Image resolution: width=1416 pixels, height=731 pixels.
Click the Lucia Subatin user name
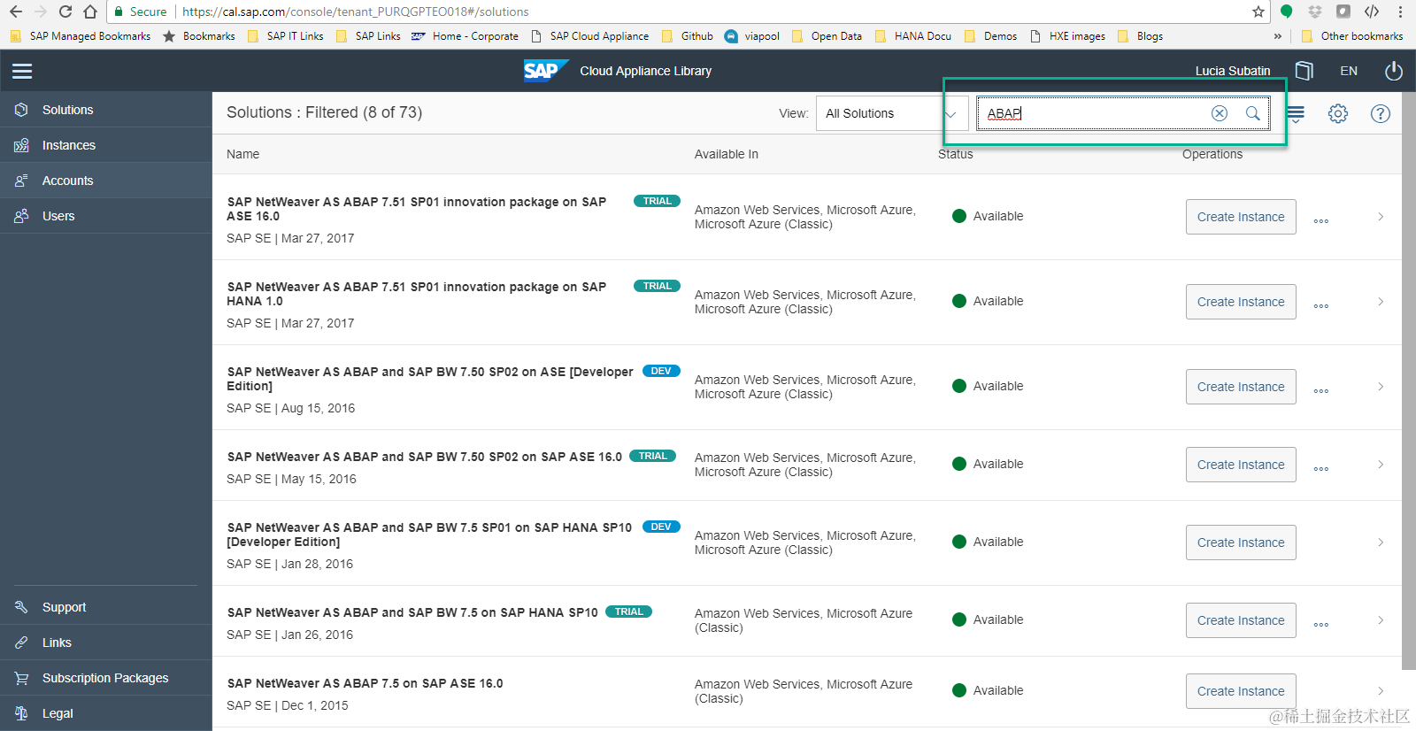click(1233, 71)
